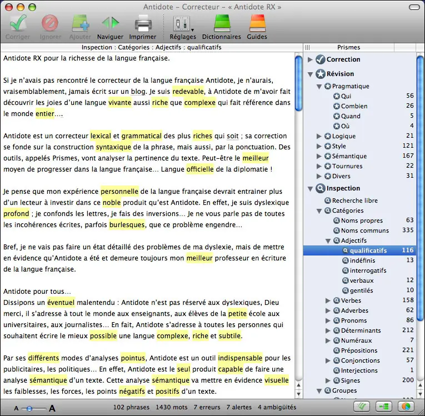Open the Dictionnaires green book icon
425x416 pixels.
tap(222, 23)
